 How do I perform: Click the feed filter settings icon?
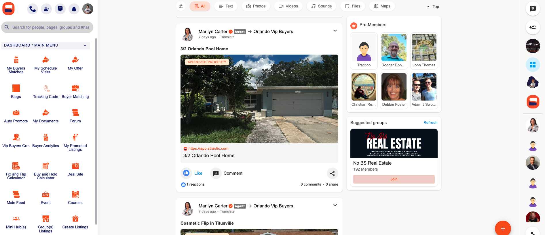(x=181, y=6)
